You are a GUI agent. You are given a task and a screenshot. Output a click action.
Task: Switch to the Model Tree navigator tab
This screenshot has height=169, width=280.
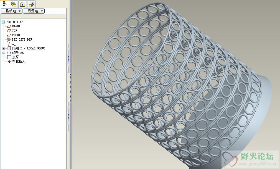5,4
